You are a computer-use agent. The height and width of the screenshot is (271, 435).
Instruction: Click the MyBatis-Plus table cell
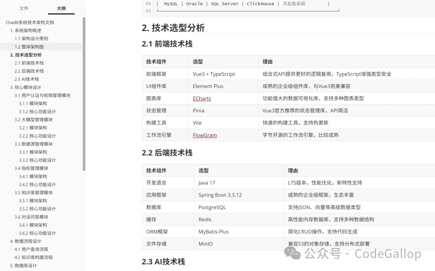(239, 232)
